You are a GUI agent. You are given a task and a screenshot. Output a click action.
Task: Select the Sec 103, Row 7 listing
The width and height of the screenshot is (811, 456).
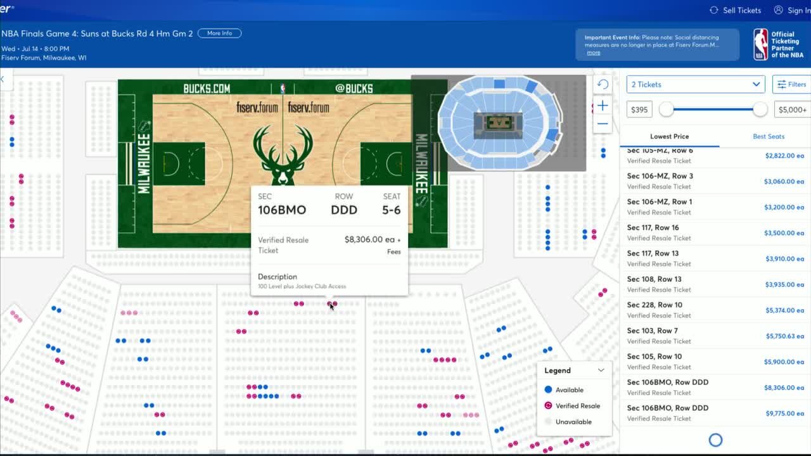pyautogui.click(x=715, y=336)
